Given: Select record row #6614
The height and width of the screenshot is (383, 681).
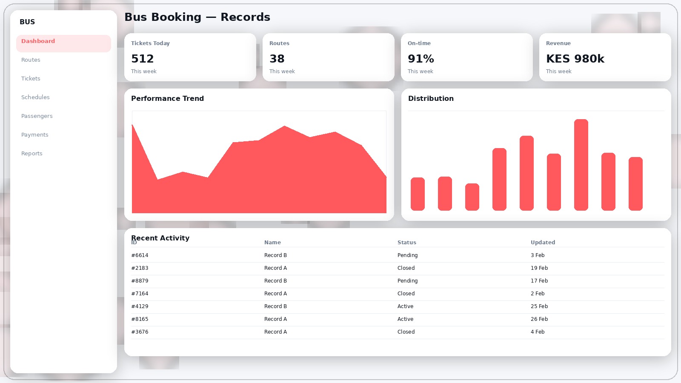Looking at the screenshot, I should (x=397, y=255).
